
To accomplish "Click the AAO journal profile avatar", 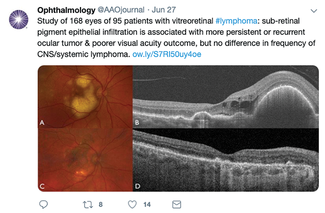I will click(19, 20).
